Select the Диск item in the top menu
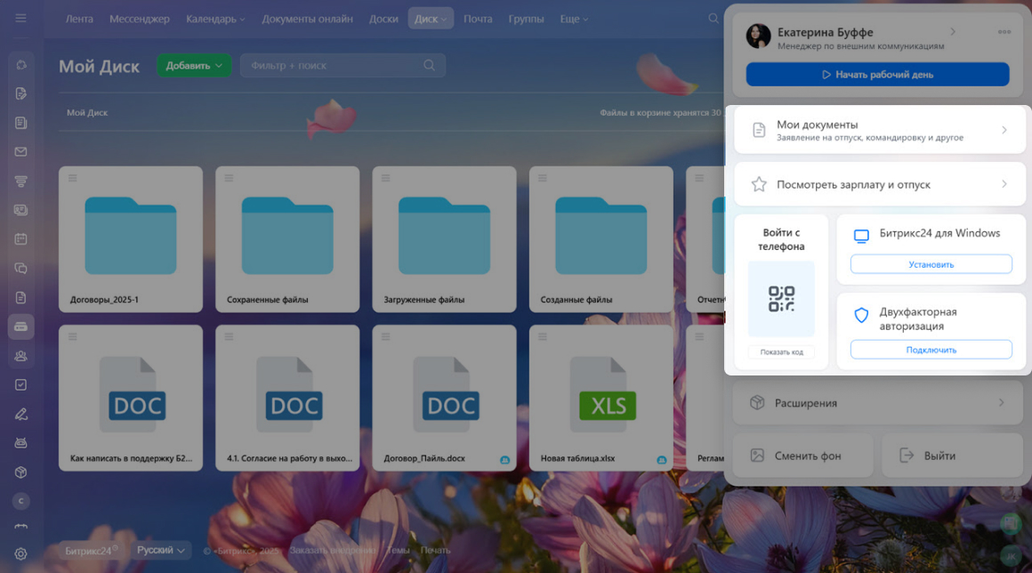1032x573 pixels. point(431,19)
